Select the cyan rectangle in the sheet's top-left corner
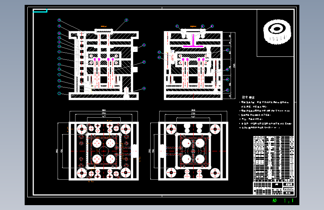 (x=40, y=11)
